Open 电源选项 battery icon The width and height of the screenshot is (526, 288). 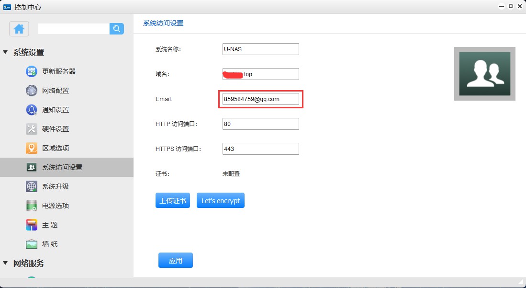[x=32, y=206]
